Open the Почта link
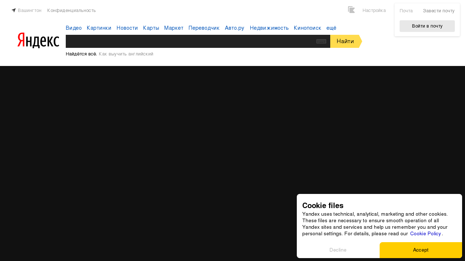This screenshot has width=465, height=261. [406, 11]
